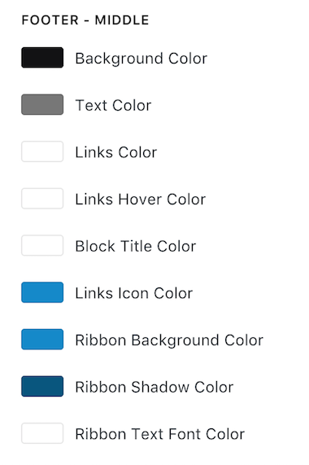Select the Links Hover Color swatch
Viewport: 309px width, 465px height.
(x=42, y=199)
